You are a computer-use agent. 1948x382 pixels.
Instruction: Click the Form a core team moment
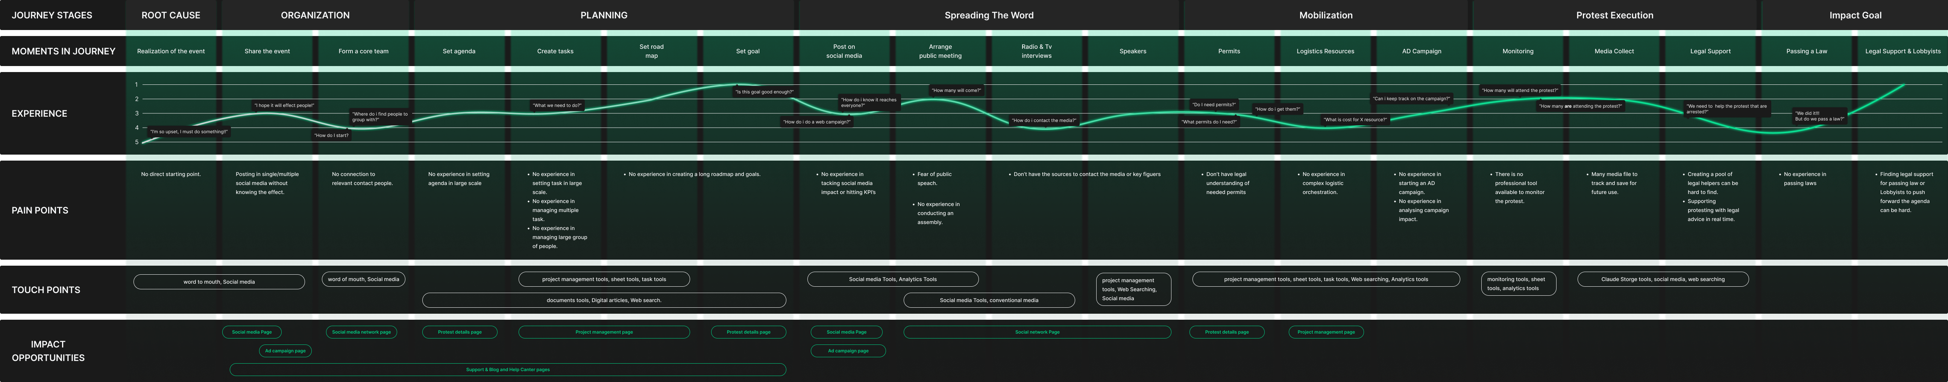(364, 51)
